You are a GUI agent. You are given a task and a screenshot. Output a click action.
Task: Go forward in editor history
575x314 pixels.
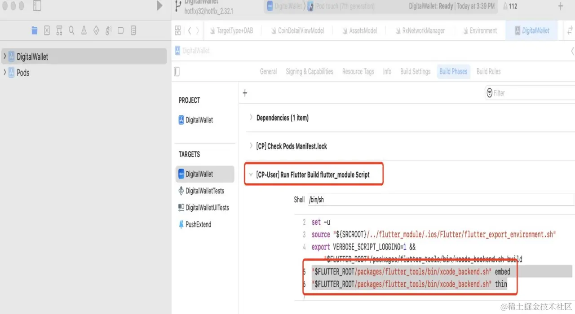pos(197,31)
